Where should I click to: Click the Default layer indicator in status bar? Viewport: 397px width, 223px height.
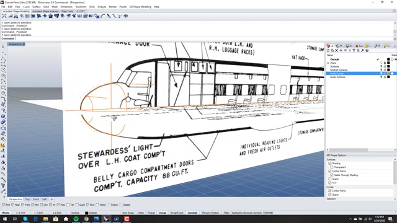tap(91, 213)
